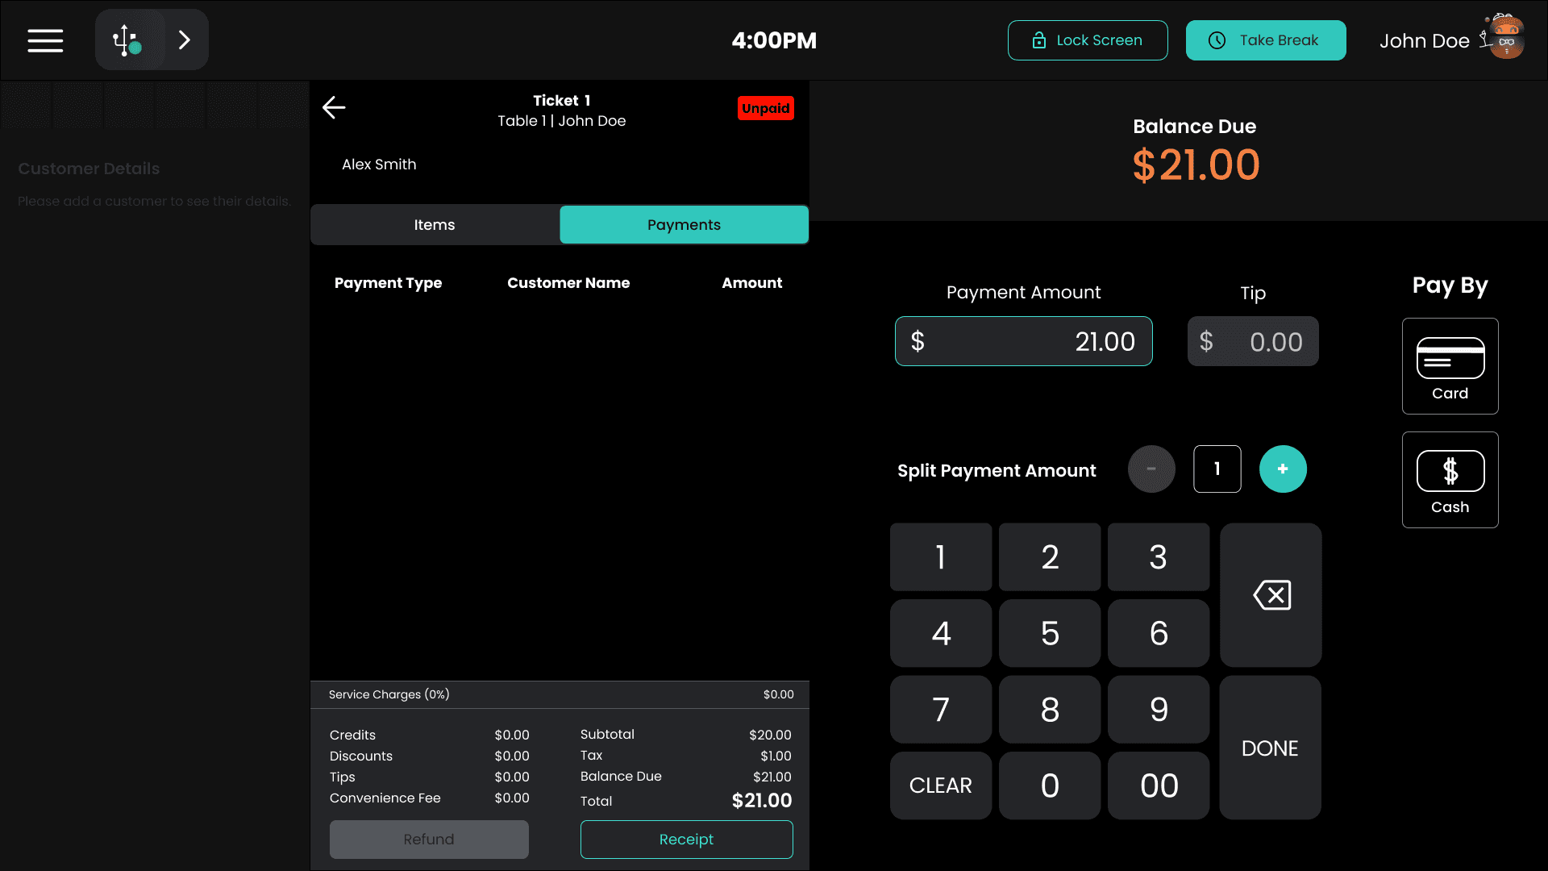Open John Doe profile avatar
Screen dimensions: 1548x871
(x=1504, y=39)
